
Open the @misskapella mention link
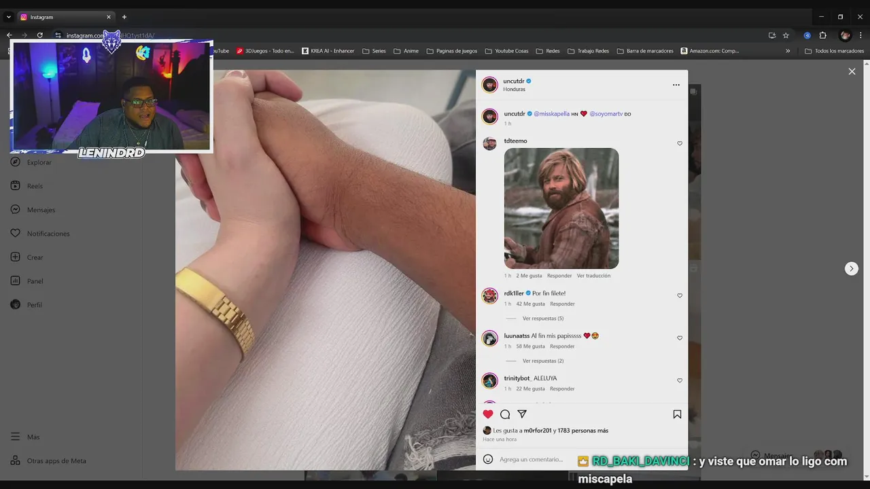pyautogui.click(x=551, y=114)
